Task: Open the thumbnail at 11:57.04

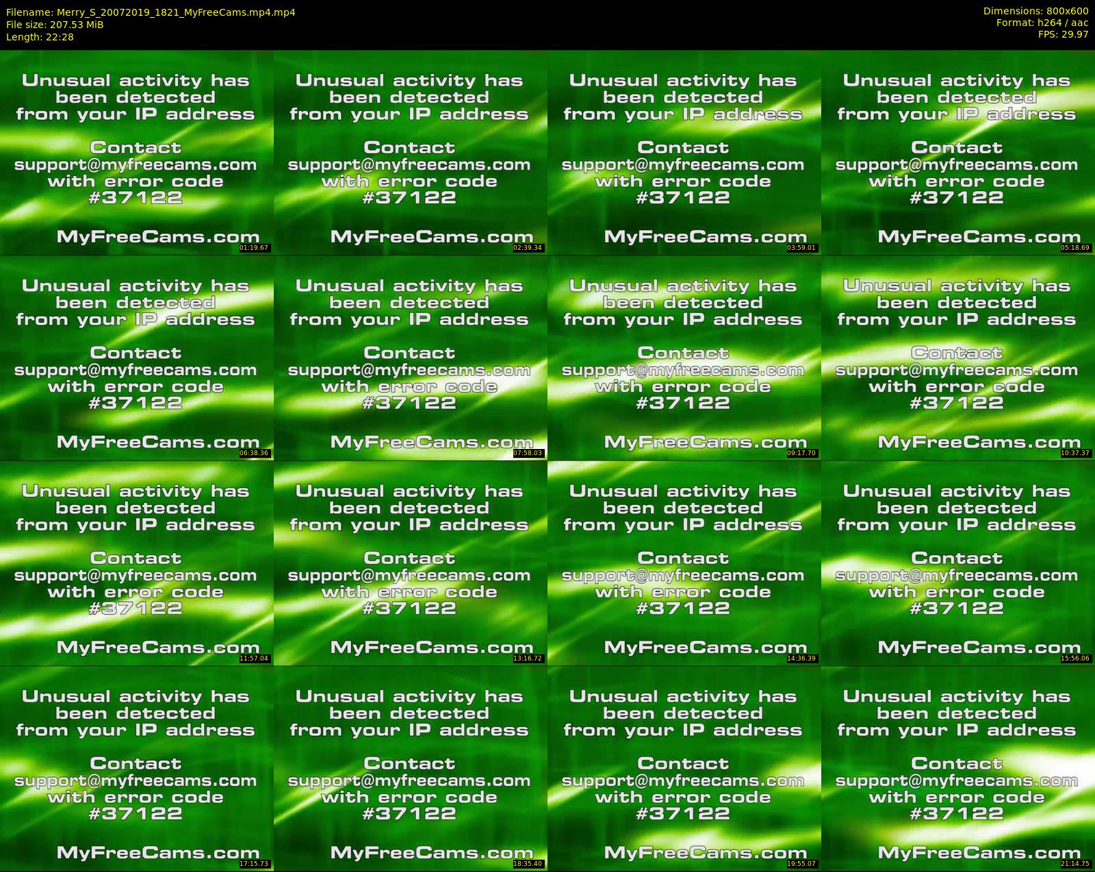Action: [137, 563]
